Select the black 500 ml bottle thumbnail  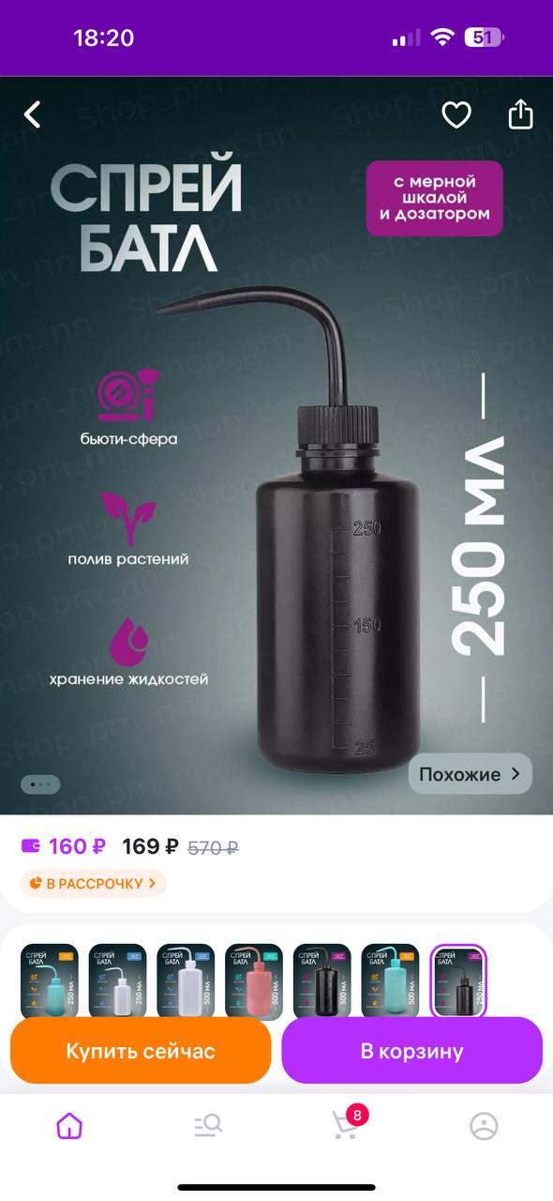point(322,981)
